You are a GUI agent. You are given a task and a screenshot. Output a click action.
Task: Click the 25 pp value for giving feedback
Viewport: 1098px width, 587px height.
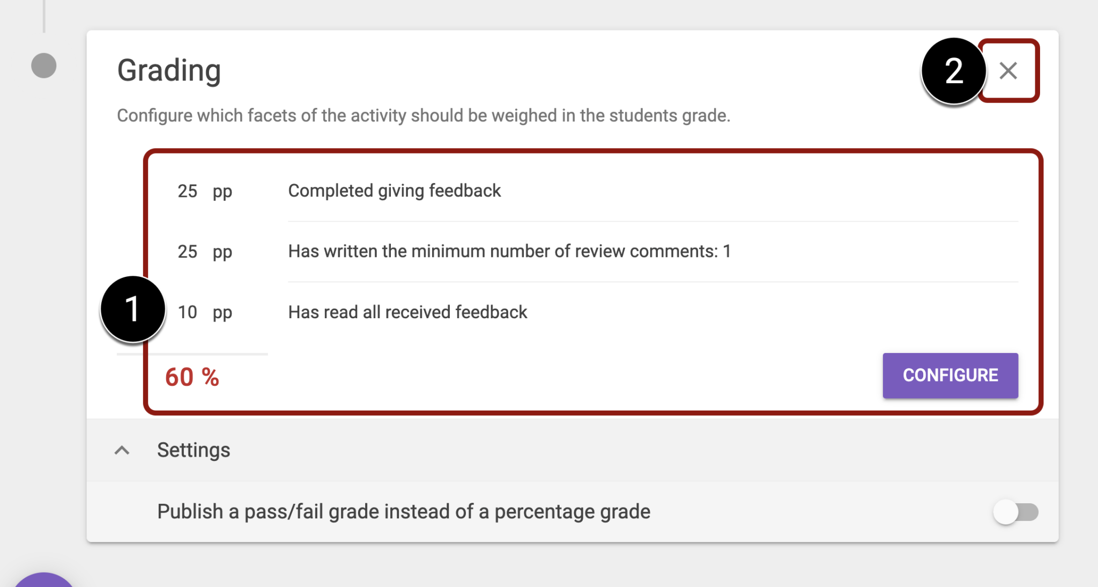(187, 190)
